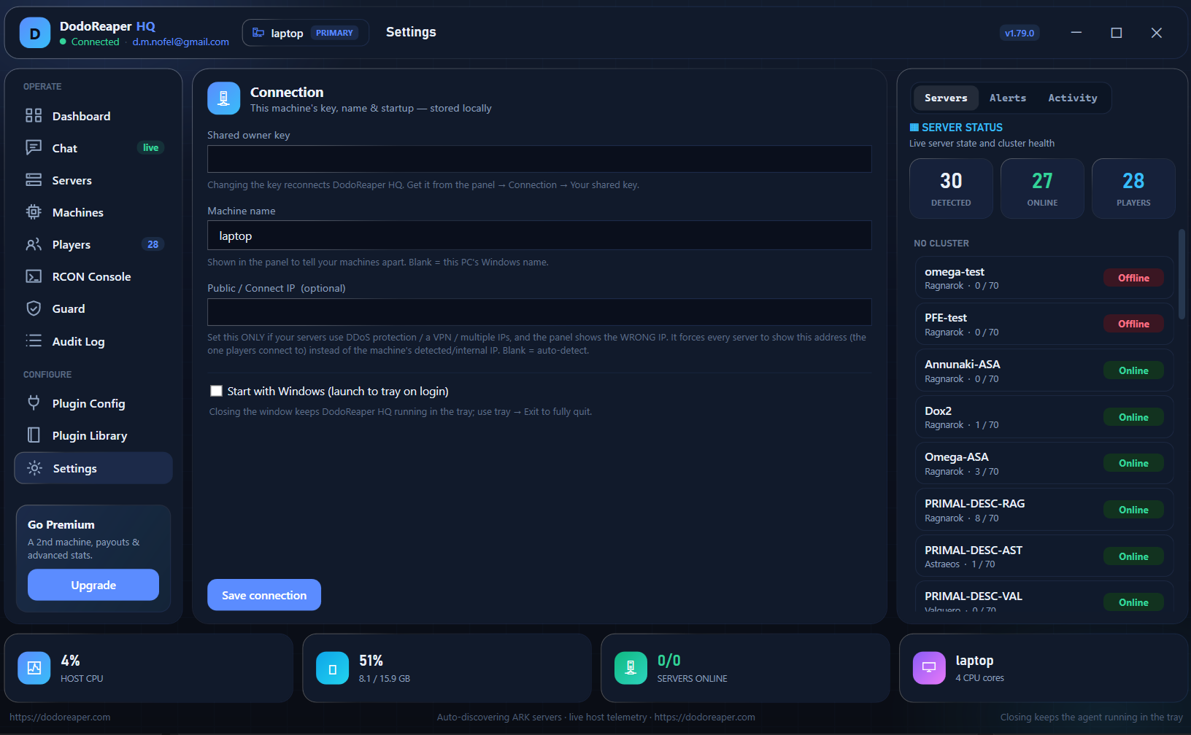1191x735 pixels.
Task: Click the Online status of Dox2
Action: coord(1133,417)
